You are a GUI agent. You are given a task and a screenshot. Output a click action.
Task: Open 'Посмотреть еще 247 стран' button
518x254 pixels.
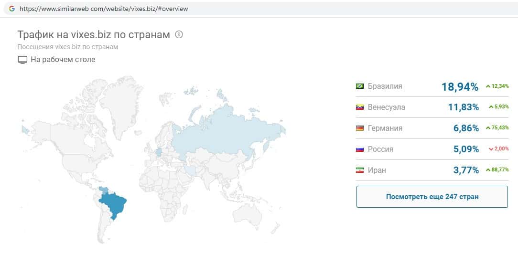coord(432,197)
